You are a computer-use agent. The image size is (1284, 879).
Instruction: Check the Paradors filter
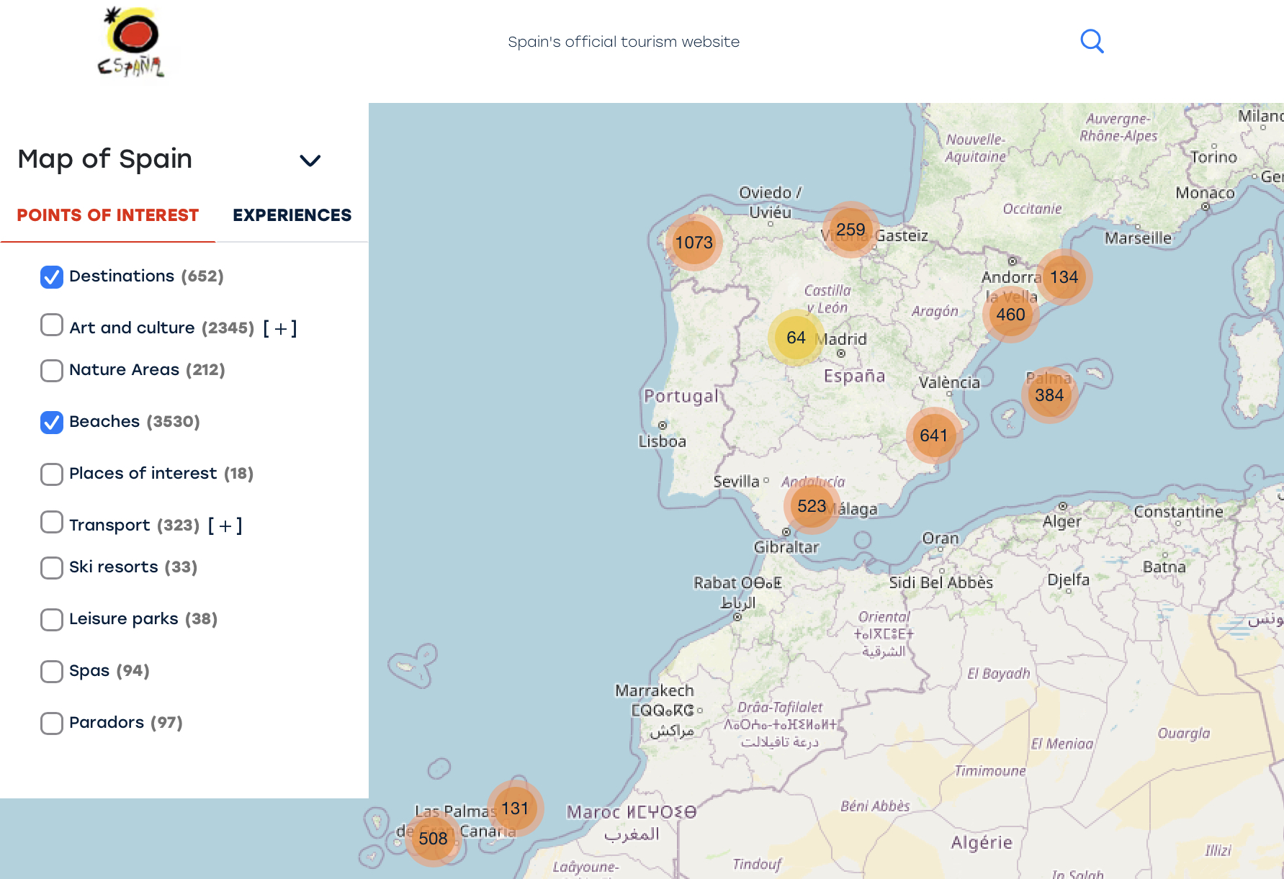tap(51, 723)
